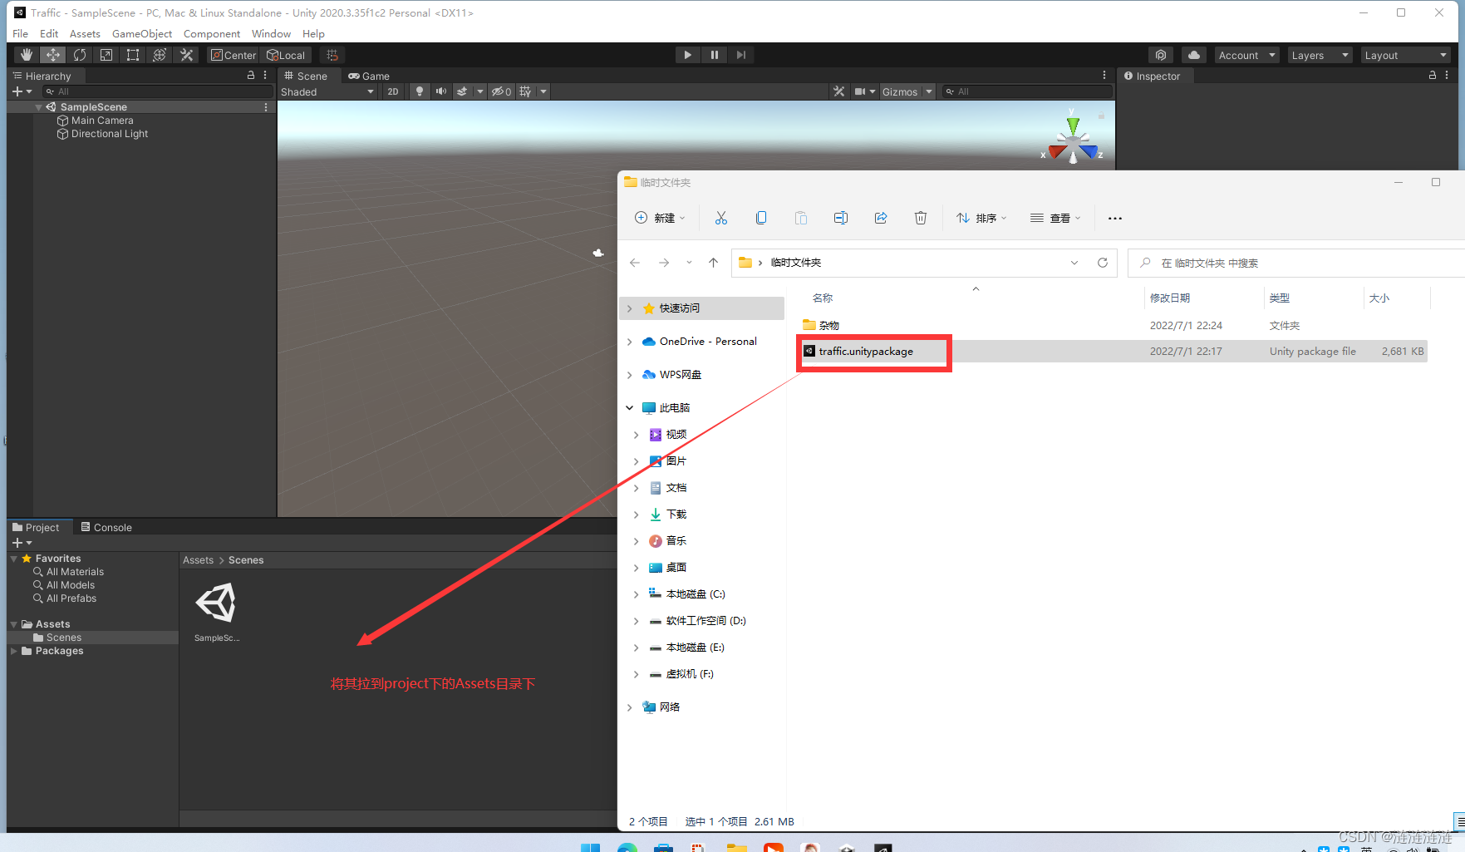
Task: Switch to the Game tab
Action: coord(369,76)
